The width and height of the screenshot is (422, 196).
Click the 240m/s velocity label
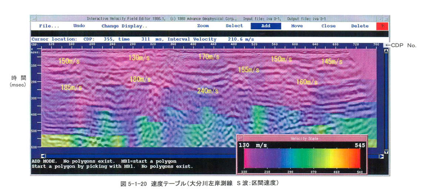[x=208, y=91]
